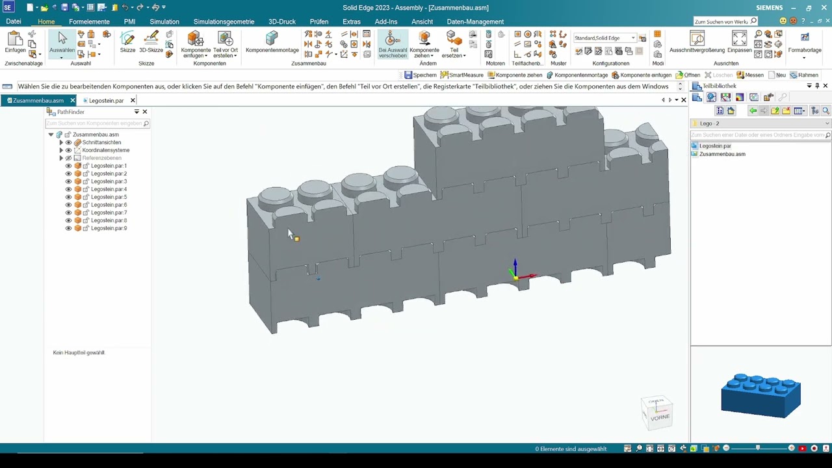Click the zoom-in plus on status bar slider
The image size is (832, 468).
pos(792,448)
